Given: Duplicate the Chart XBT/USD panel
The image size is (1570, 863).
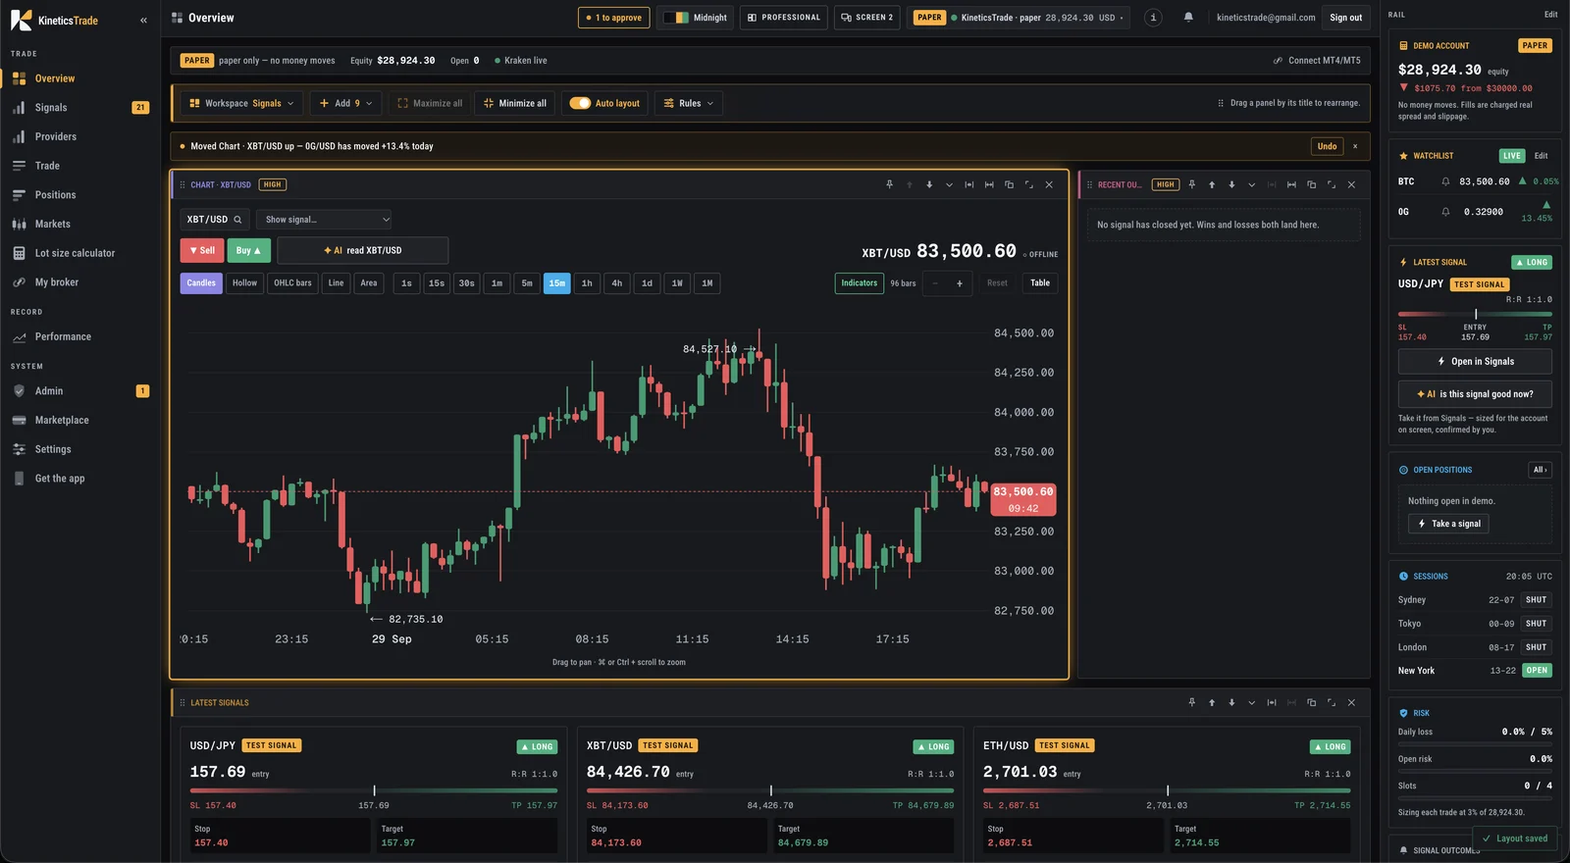Looking at the screenshot, I should [1009, 184].
